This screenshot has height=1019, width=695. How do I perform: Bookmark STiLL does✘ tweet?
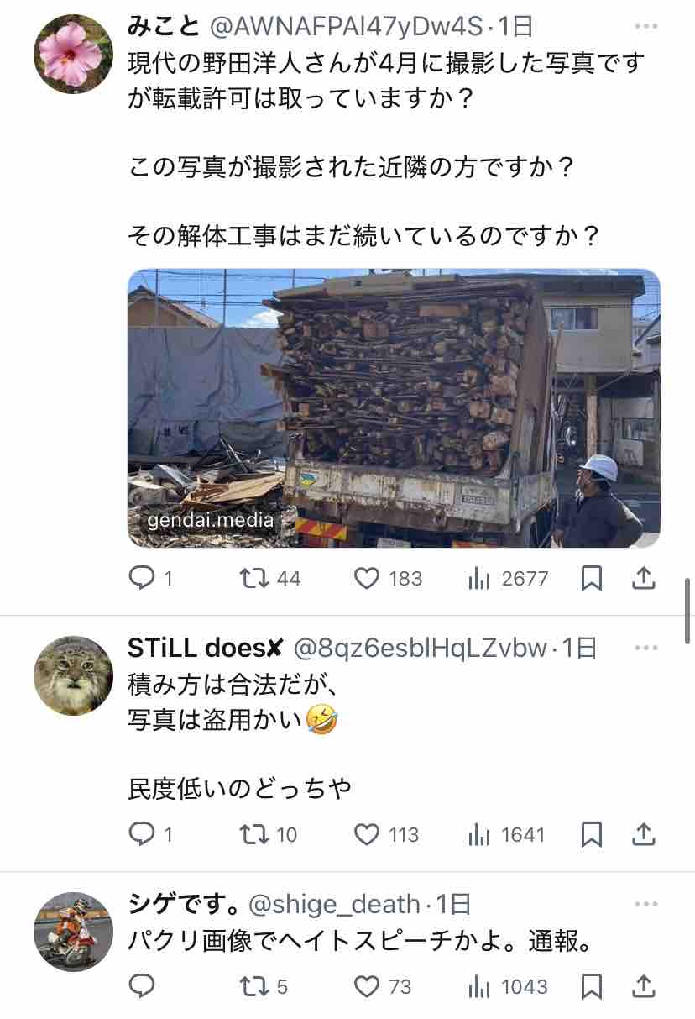click(x=591, y=834)
